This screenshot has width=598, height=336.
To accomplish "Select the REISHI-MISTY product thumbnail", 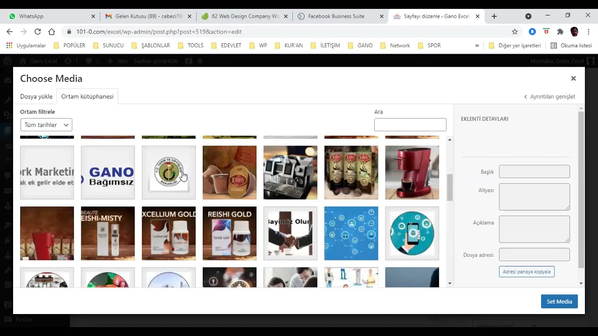I will pyautogui.click(x=108, y=233).
